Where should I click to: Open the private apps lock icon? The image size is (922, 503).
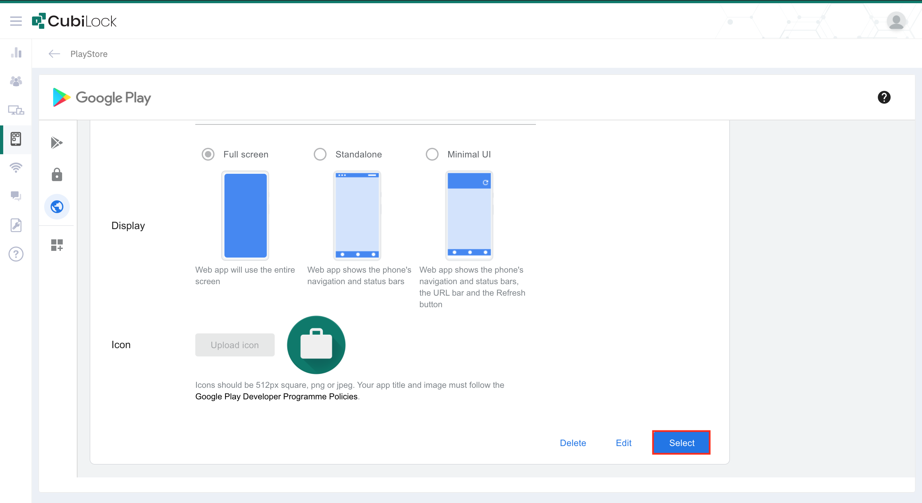click(x=57, y=175)
